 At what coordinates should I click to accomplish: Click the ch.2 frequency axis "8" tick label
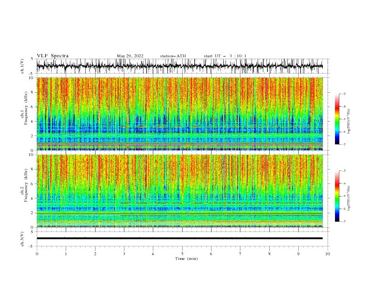coord(33,170)
